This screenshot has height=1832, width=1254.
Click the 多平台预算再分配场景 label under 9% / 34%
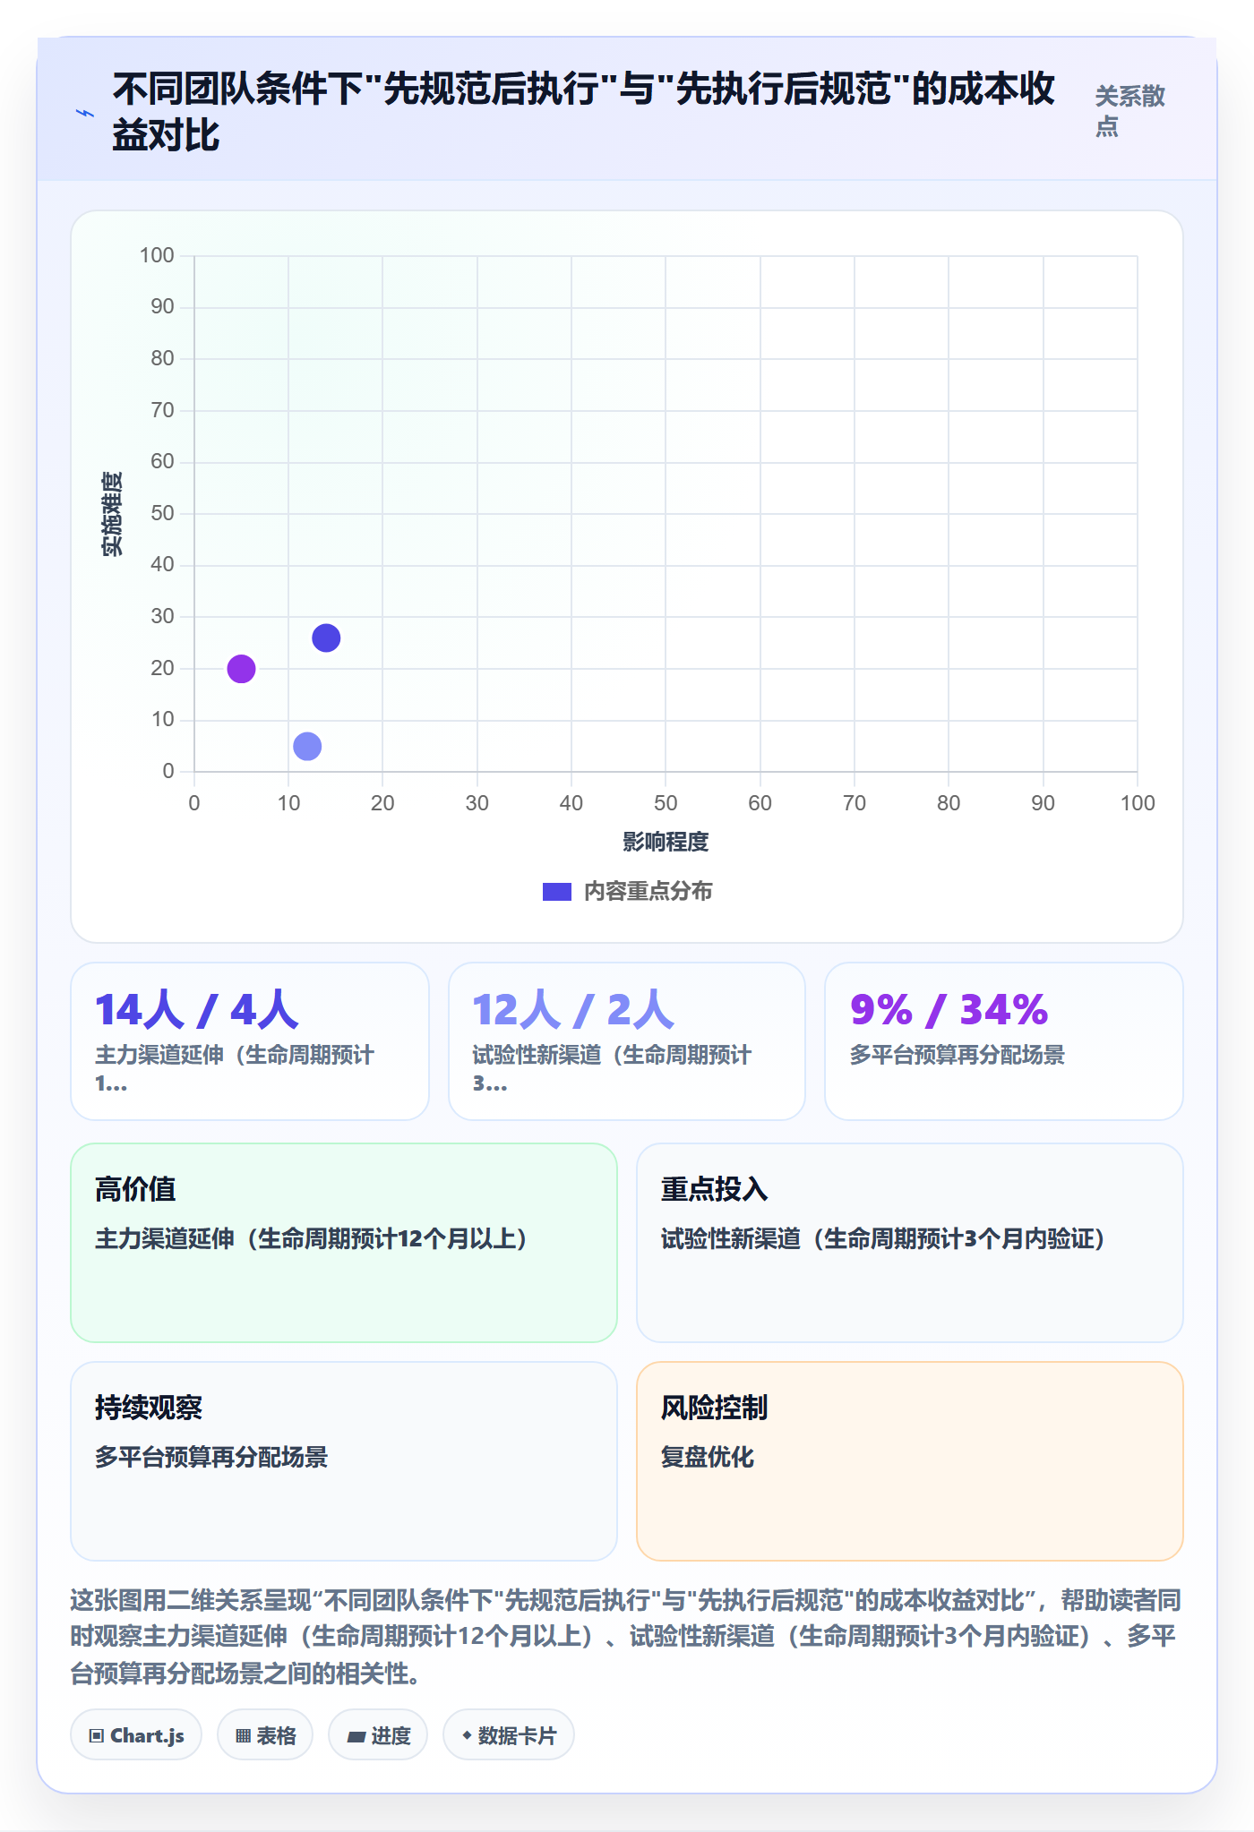[958, 1055]
